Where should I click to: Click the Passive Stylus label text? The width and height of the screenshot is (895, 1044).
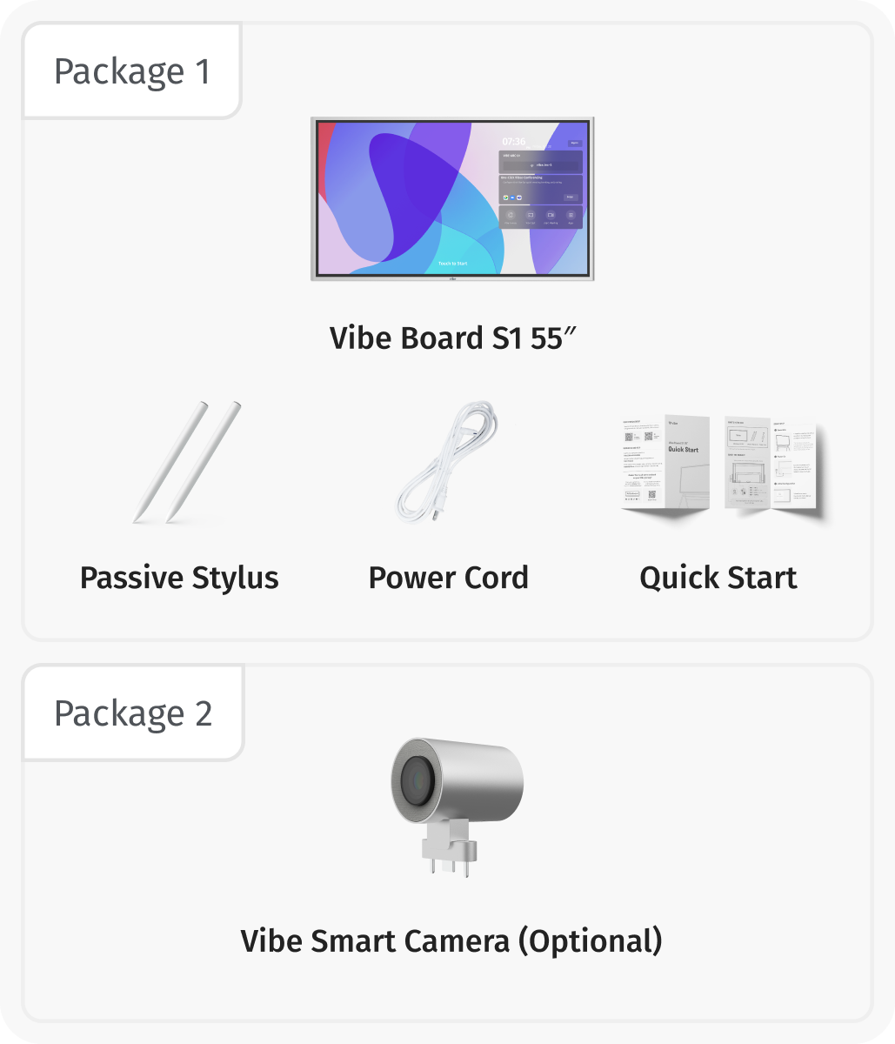coord(179,578)
